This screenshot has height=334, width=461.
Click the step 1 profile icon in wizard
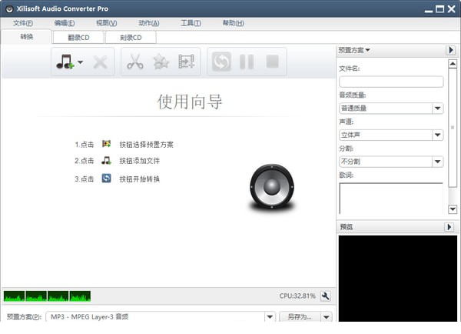tap(106, 144)
